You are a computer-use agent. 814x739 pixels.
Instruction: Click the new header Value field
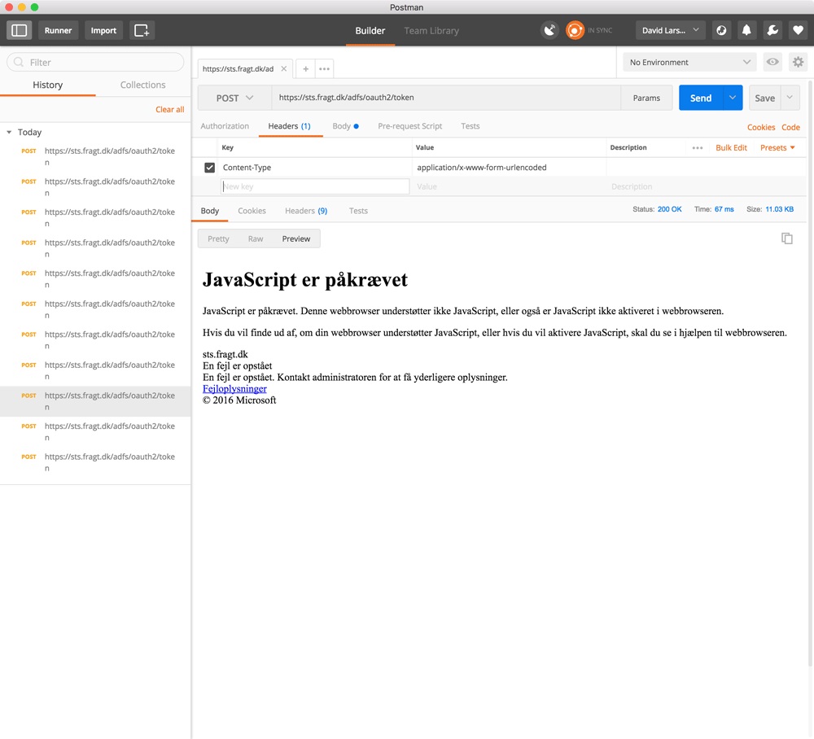tap(509, 187)
